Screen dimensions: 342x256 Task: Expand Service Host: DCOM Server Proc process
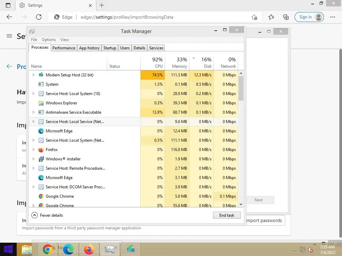(x=33, y=187)
